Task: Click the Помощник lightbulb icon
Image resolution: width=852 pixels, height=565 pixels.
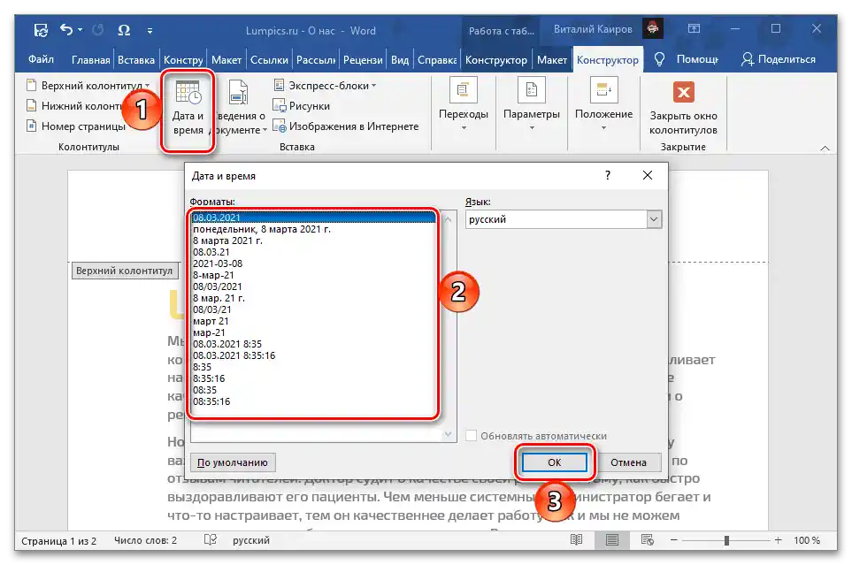Action: (659, 59)
